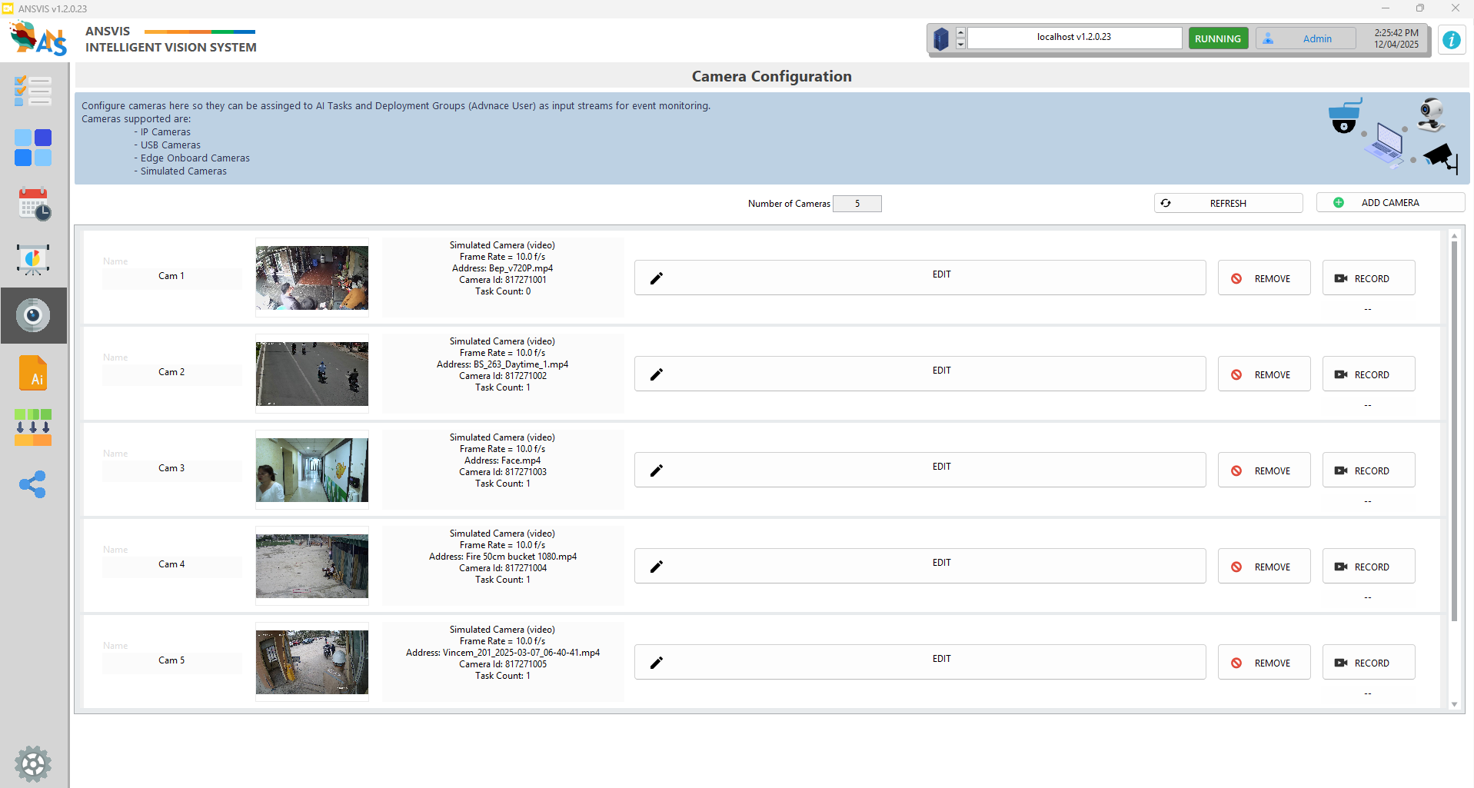Edit Cam 2 configuration

point(920,374)
